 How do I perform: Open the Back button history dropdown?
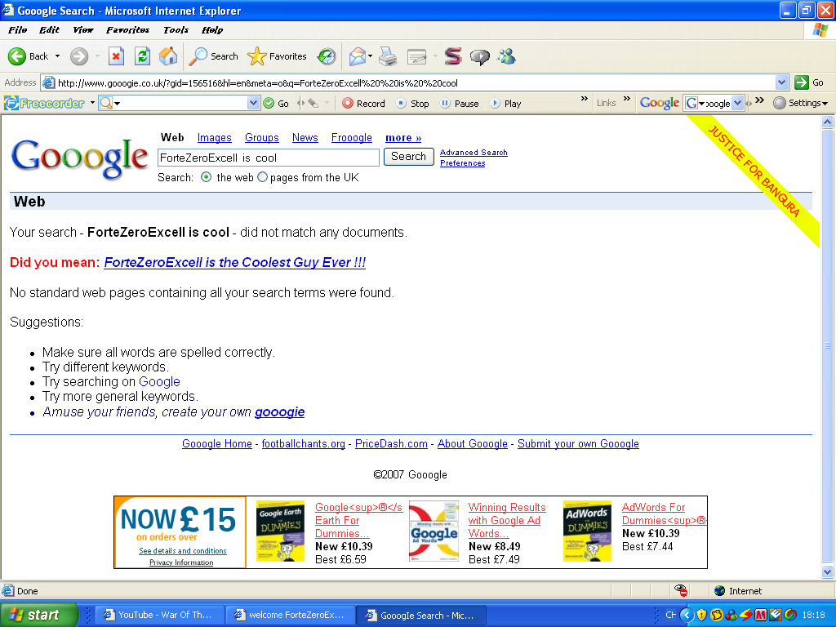(58, 56)
